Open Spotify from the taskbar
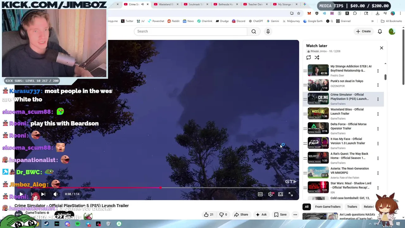 [x=78, y=224]
